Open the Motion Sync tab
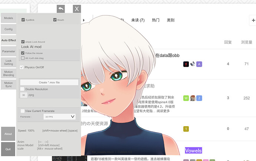 click(x=9, y=84)
